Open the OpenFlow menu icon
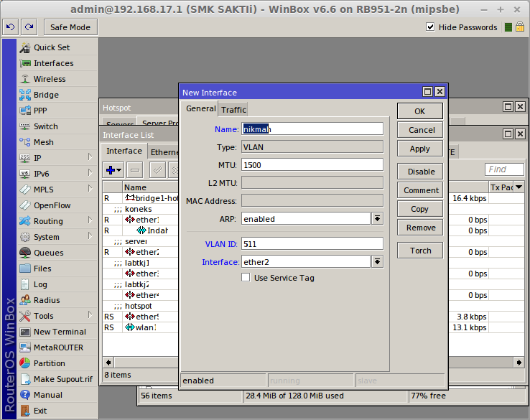530x420 pixels. (x=25, y=205)
